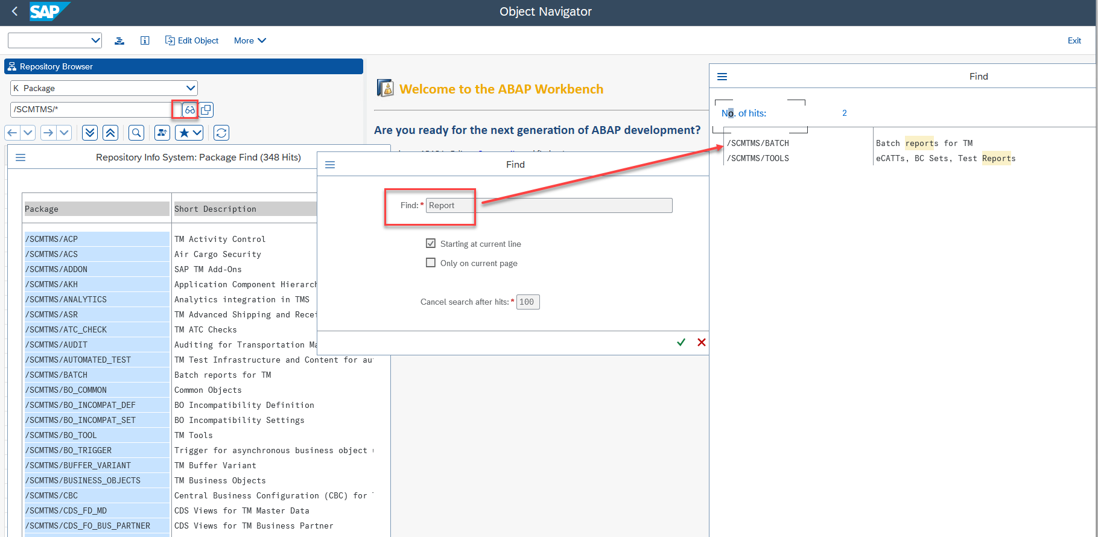This screenshot has height=537, width=1098.
Task: Click the Repository Browser hierarchy icon
Action: tap(12, 66)
